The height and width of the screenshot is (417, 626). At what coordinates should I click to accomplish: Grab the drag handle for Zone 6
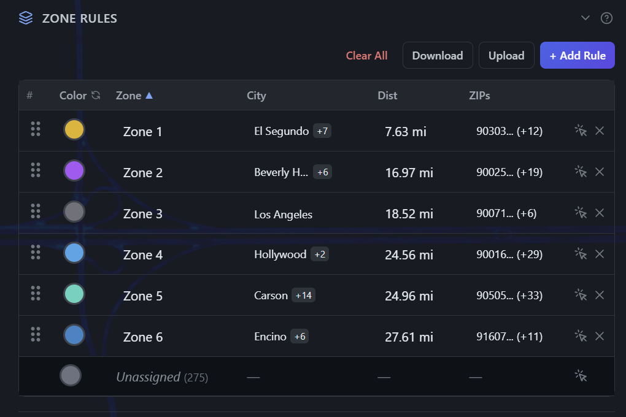tap(36, 334)
